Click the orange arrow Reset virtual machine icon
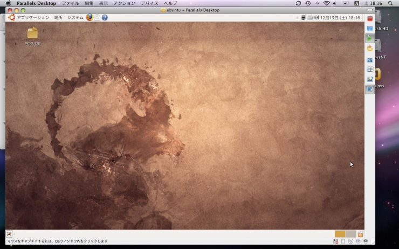399x249 pixels. 370,48
